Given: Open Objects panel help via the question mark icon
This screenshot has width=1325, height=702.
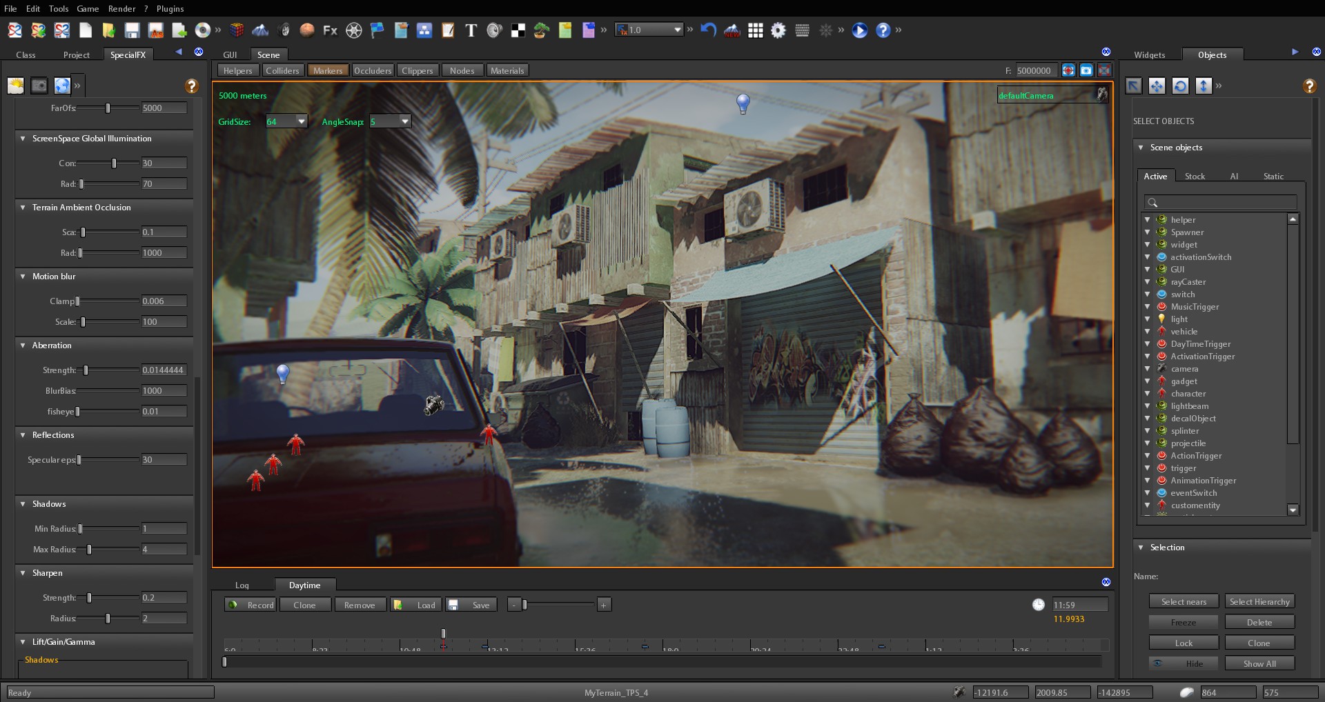Looking at the screenshot, I should (1311, 86).
